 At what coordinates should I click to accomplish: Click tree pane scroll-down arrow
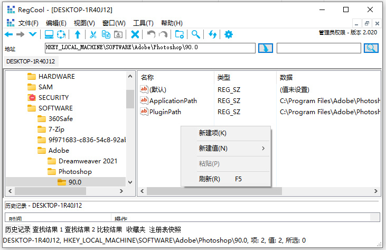tap(130, 182)
